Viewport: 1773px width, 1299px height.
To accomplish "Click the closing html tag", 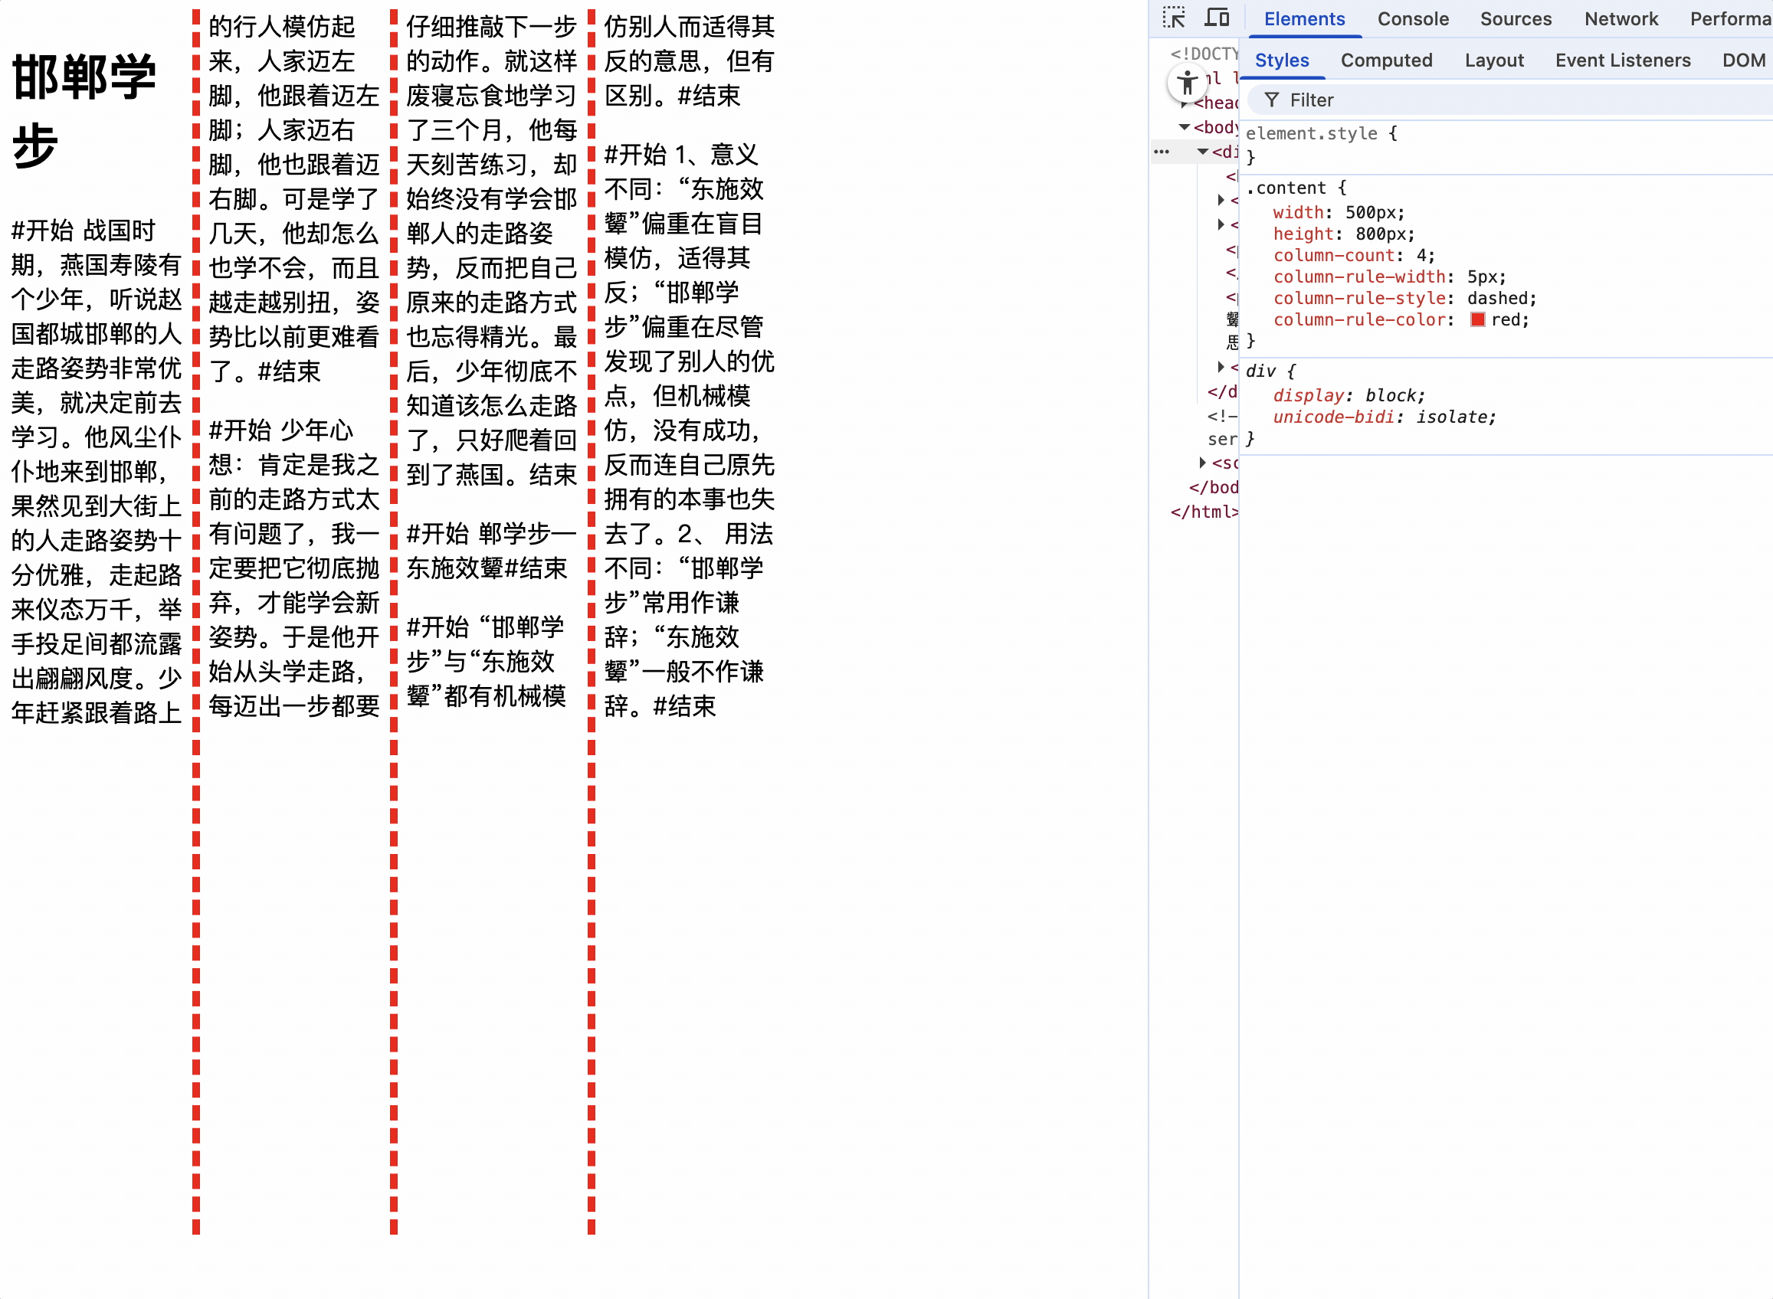I will tap(1204, 512).
